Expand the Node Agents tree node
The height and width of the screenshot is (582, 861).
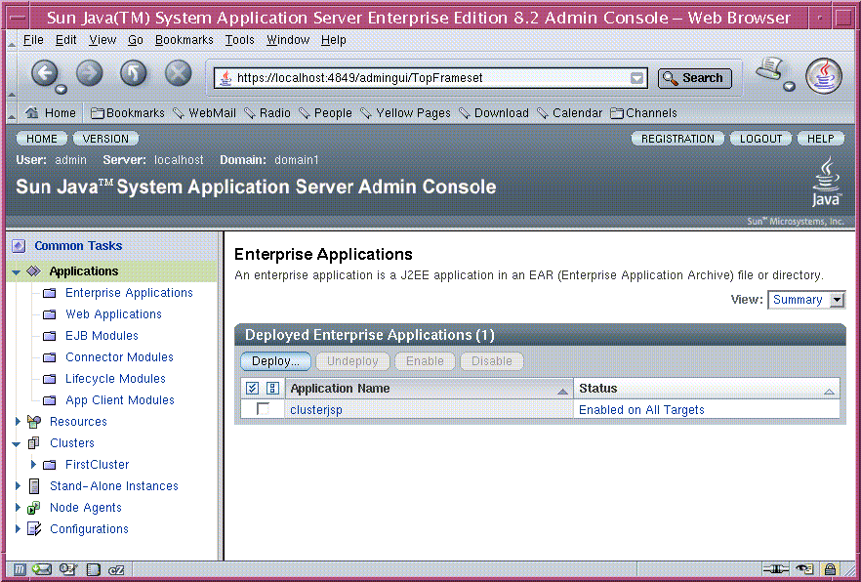pyautogui.click(x=18, y=508)
